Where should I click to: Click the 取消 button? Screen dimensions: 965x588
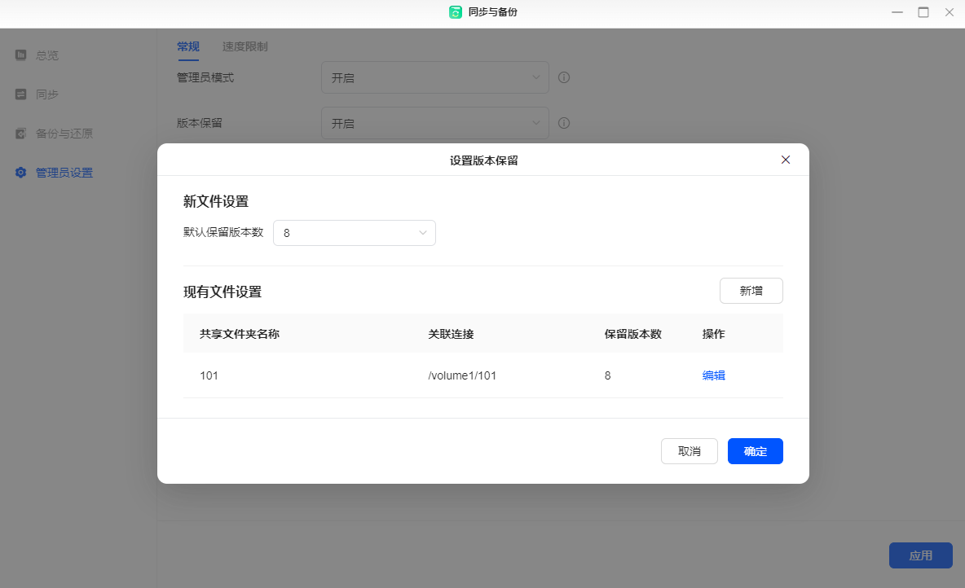coord(690,451)
